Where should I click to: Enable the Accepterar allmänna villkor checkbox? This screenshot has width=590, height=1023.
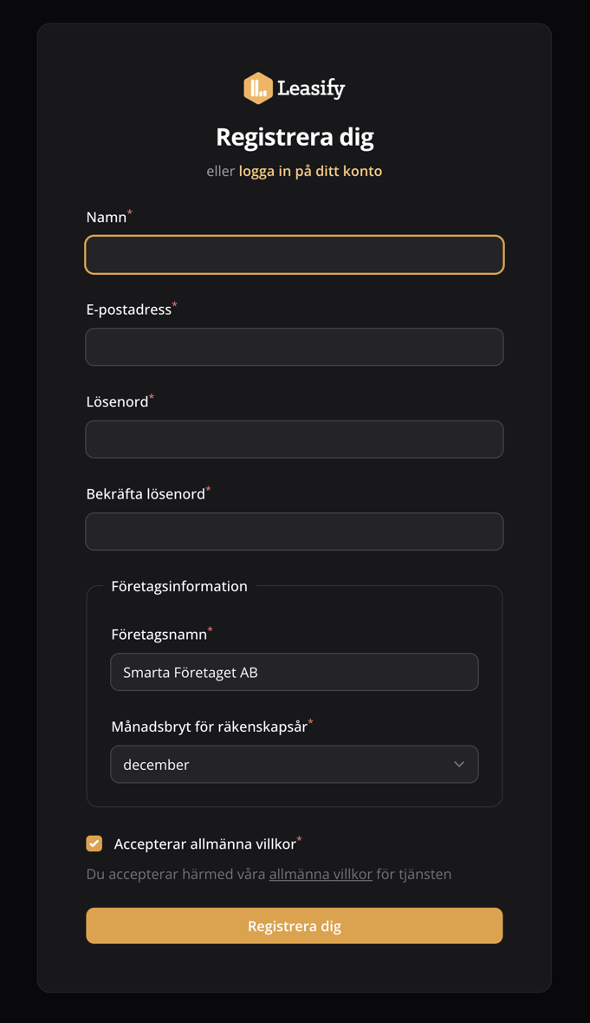click(x=94, y=842)
